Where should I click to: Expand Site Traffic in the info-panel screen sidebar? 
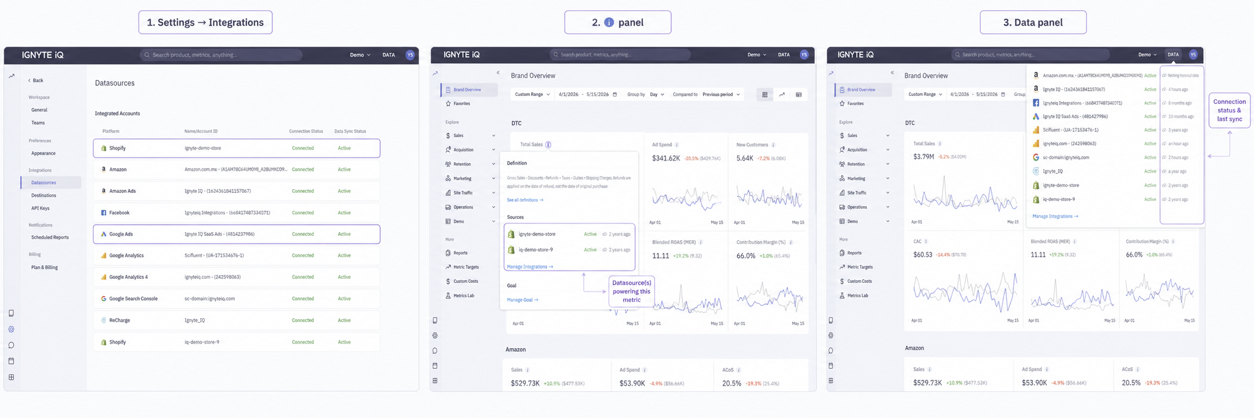tap(470, 193)
